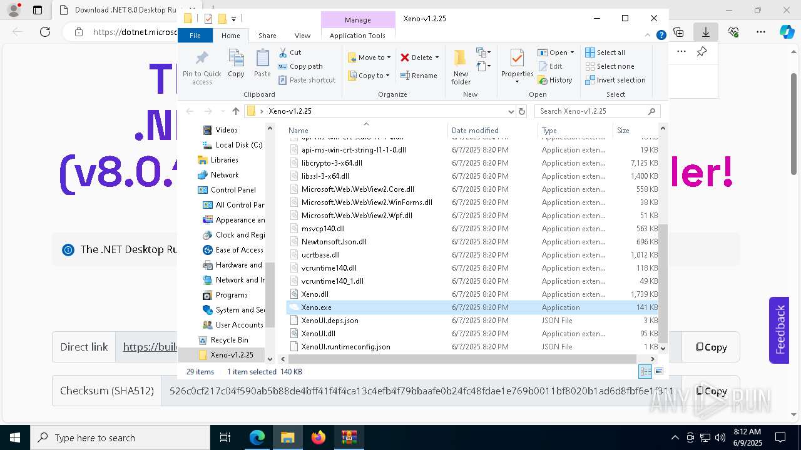
Task: Click the file list vertical scrollbar
Action: click(x=663, y=284)
